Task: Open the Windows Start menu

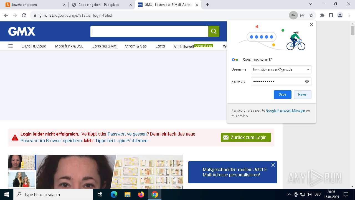Action: 7,194
